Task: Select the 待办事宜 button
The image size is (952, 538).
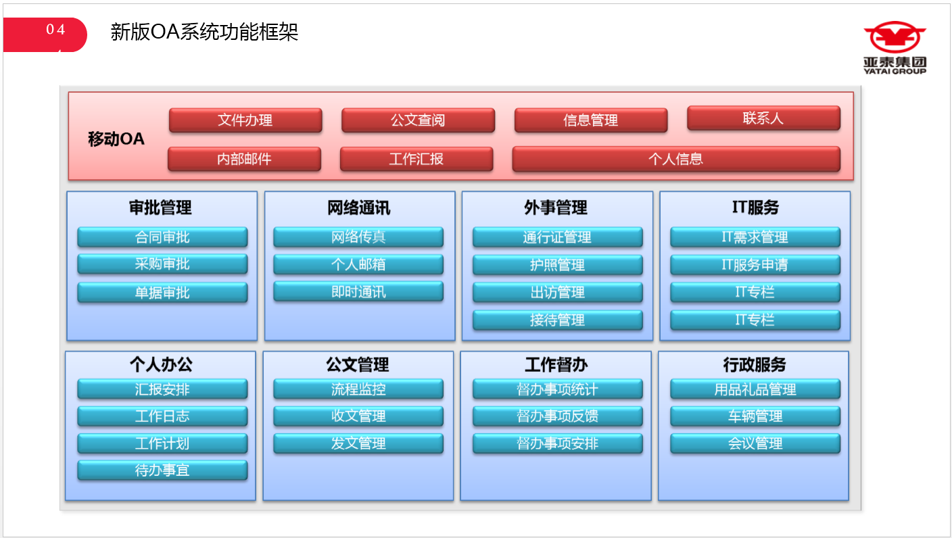Action: [162, 470]
